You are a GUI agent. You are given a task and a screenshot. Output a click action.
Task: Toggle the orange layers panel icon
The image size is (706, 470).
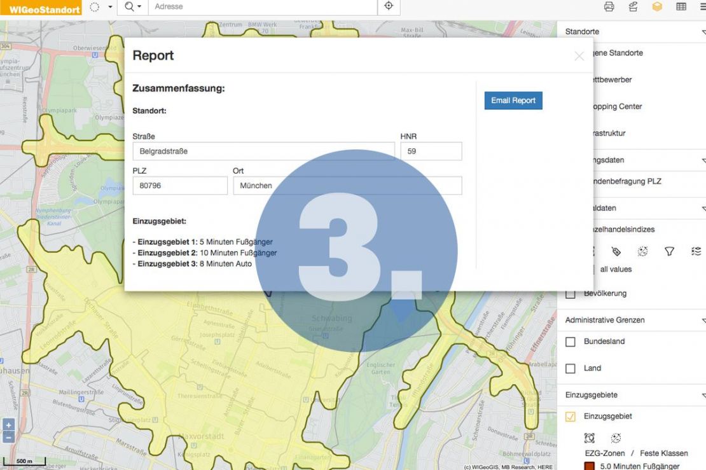coord(657,7)
